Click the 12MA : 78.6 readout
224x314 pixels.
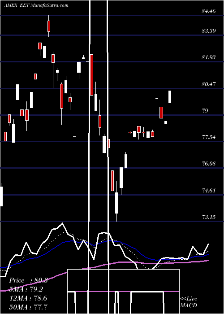coord(28,298)
